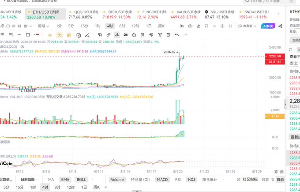Open chart settings gear icon
The height and width of the screenshot is (192, 300).
coord(222,26)
